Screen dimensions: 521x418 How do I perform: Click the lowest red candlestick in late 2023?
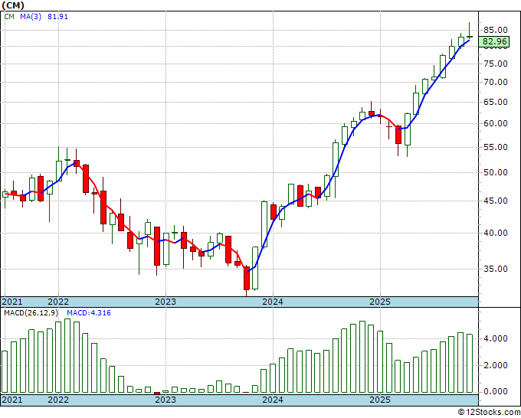click(246, 278)
